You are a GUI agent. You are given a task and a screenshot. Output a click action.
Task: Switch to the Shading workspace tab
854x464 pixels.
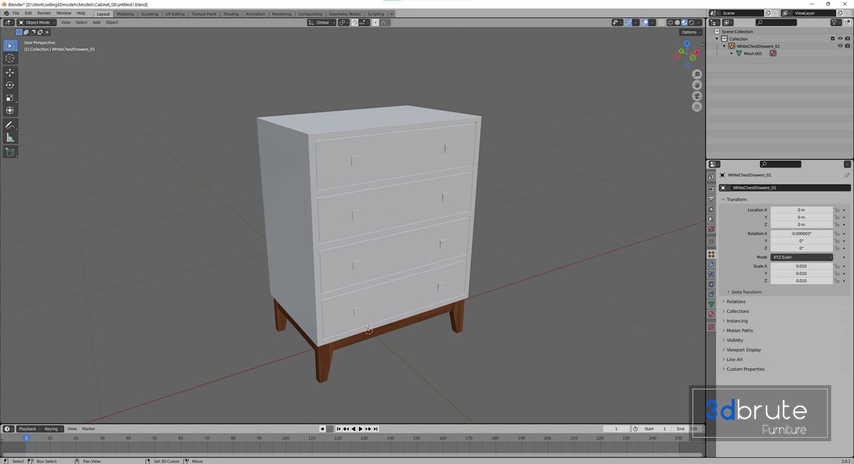(x=231, y=14)
